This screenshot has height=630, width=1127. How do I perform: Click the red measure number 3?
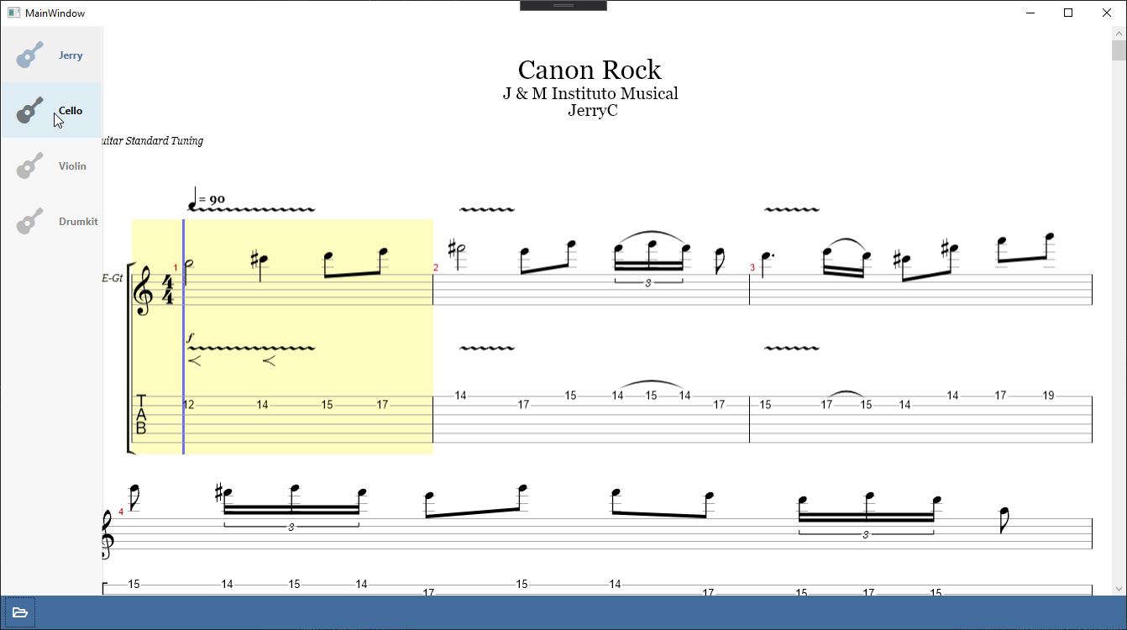752,268
